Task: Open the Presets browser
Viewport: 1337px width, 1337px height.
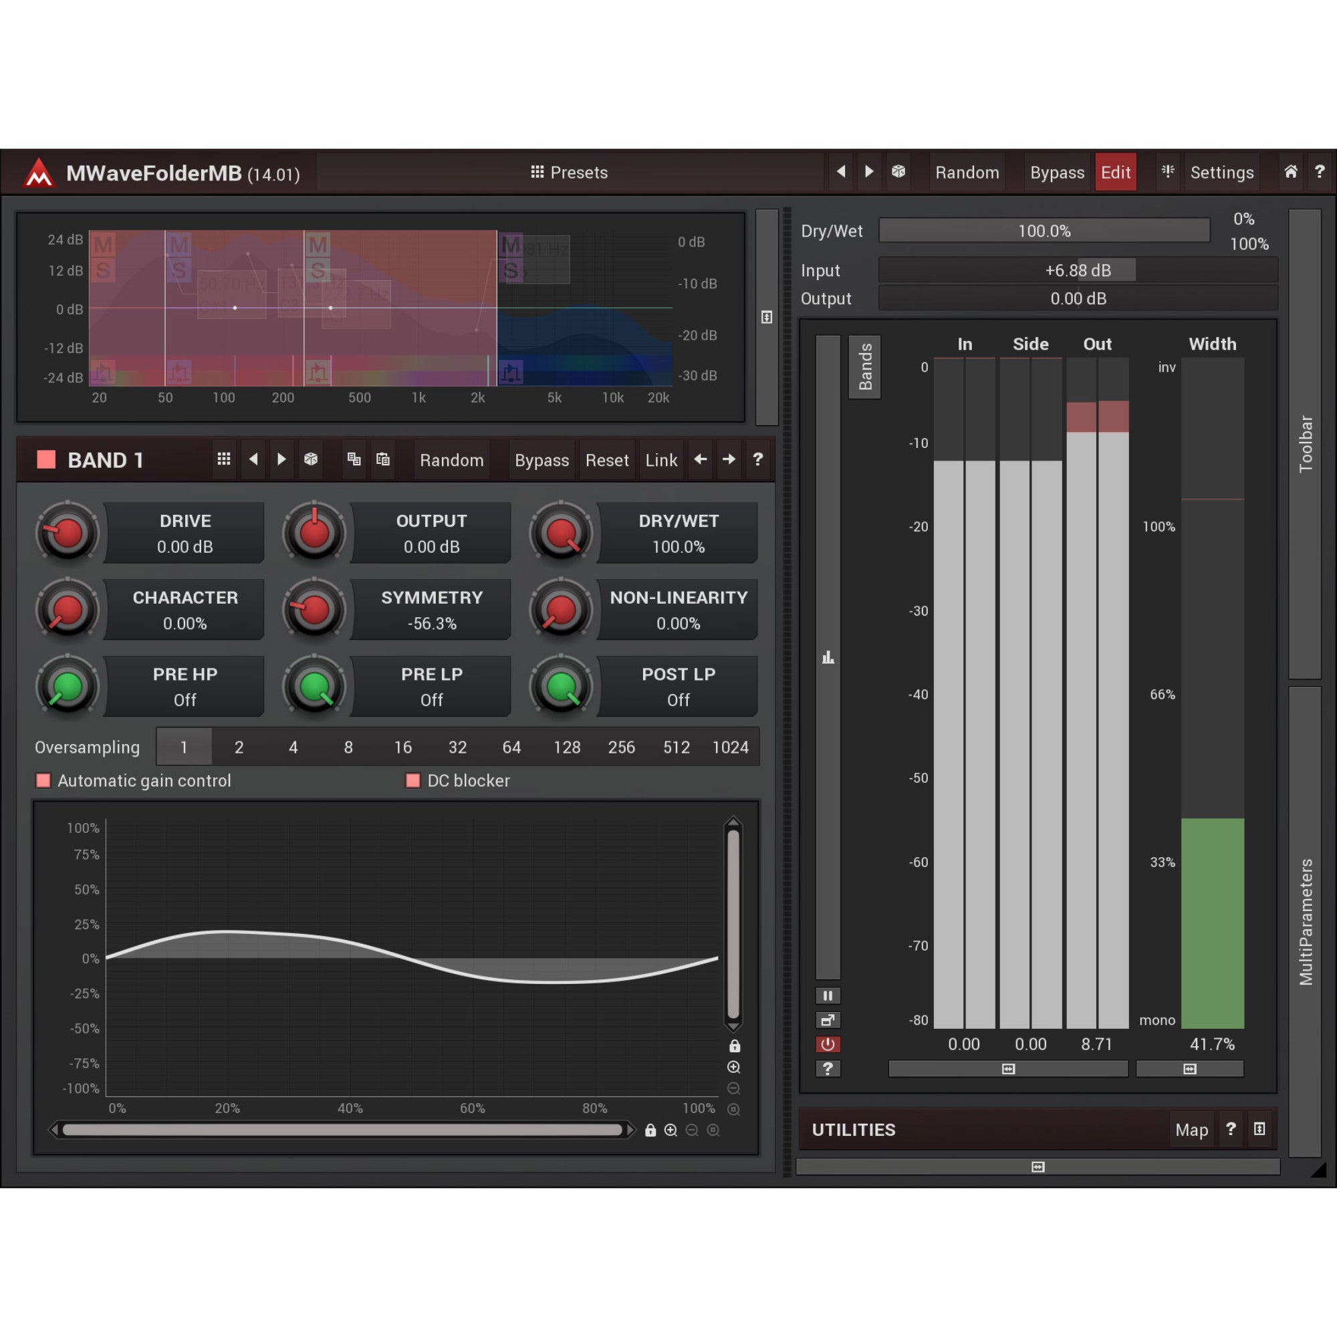Action: 569,172
